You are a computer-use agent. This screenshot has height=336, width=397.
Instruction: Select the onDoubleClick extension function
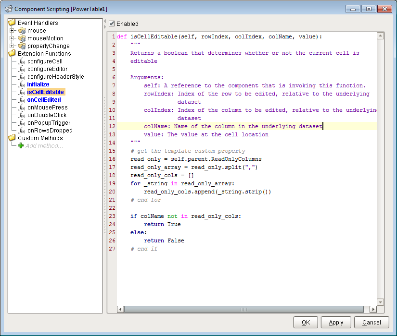pos(47,115)
